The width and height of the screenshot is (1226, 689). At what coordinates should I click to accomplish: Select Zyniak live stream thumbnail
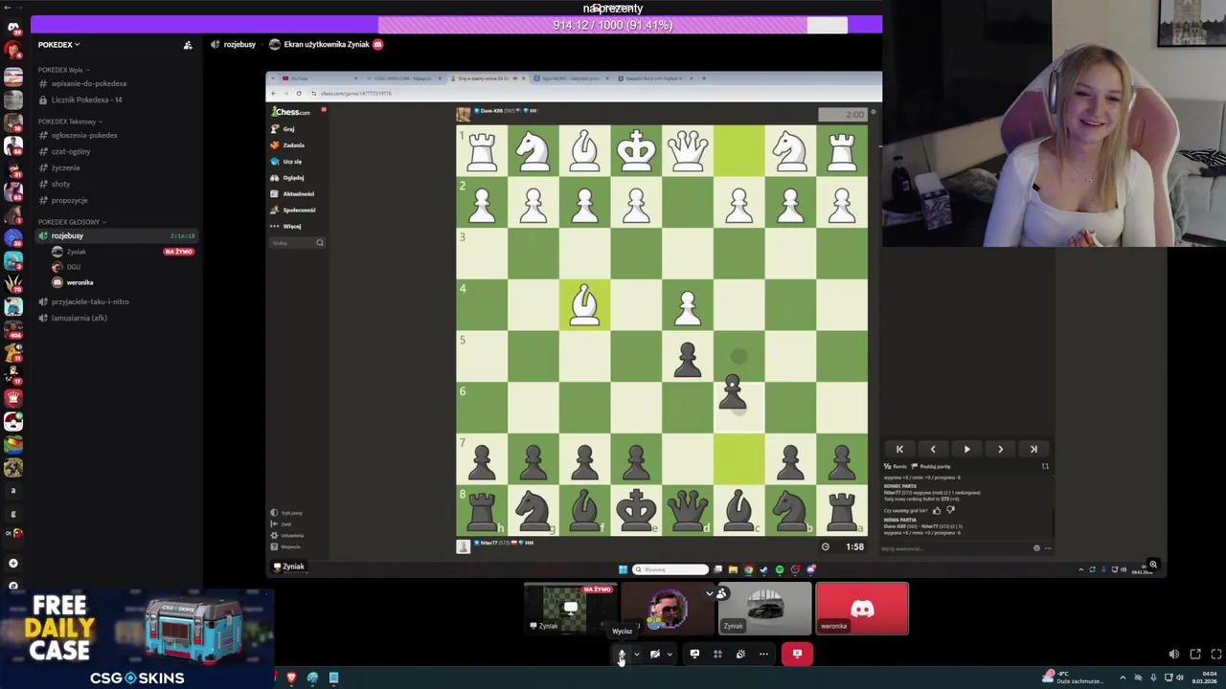click(569, 609)
